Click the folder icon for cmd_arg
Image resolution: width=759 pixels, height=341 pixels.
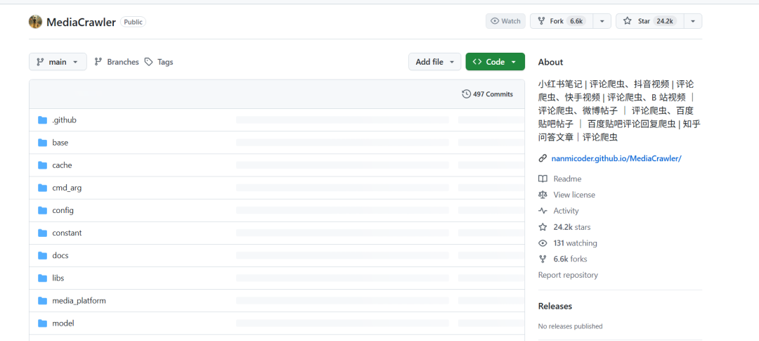pos(43,188)
